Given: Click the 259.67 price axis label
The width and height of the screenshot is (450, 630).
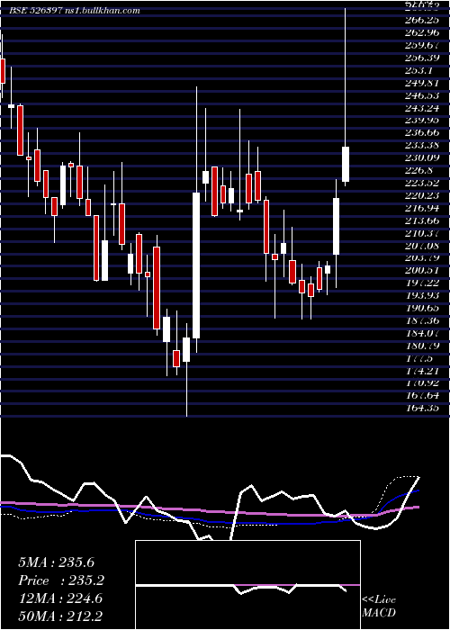Looking at the screenshot, I should click(421, 45).
